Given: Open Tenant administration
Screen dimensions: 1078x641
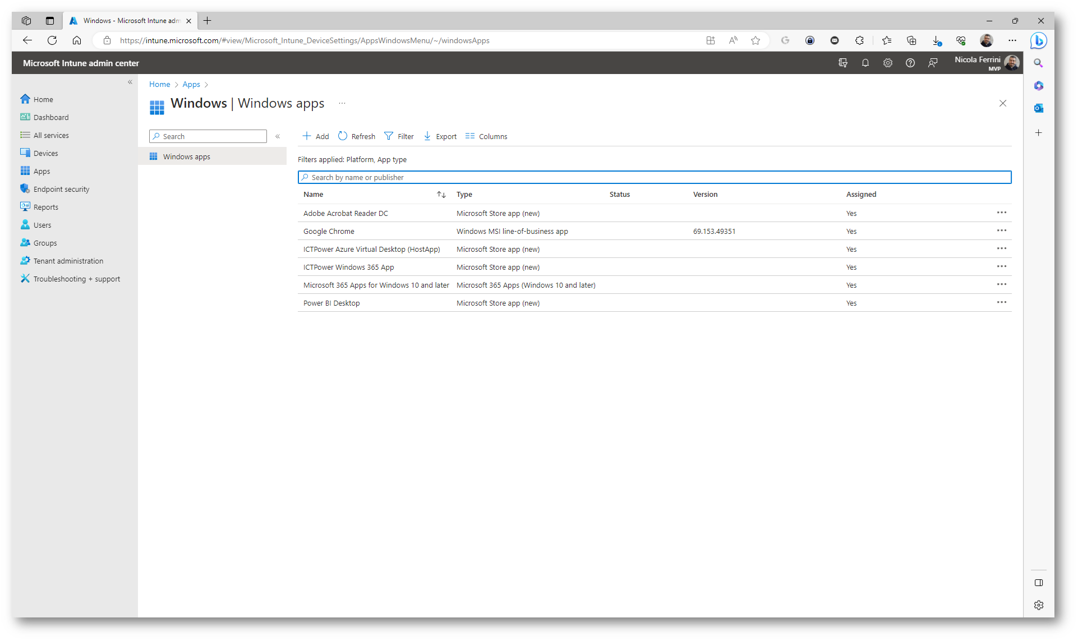Looking at the screenshot, I should pos(62,261).
